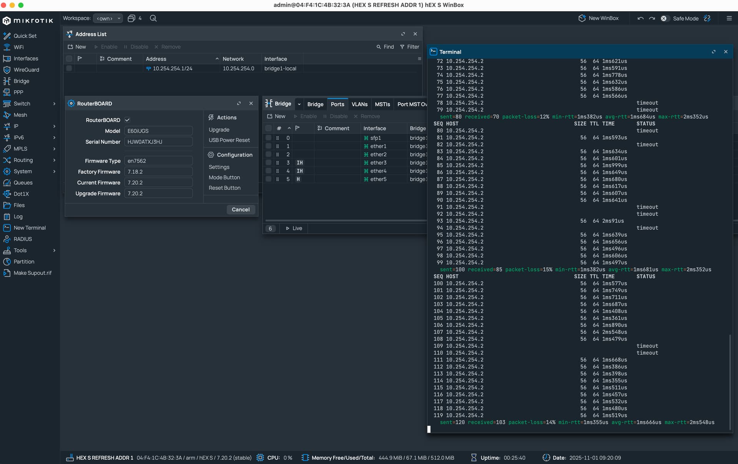Screen dimensions: 738x464
Task: Open the search magnifier icon in top toolbar
Action: [x=153, y=18]
